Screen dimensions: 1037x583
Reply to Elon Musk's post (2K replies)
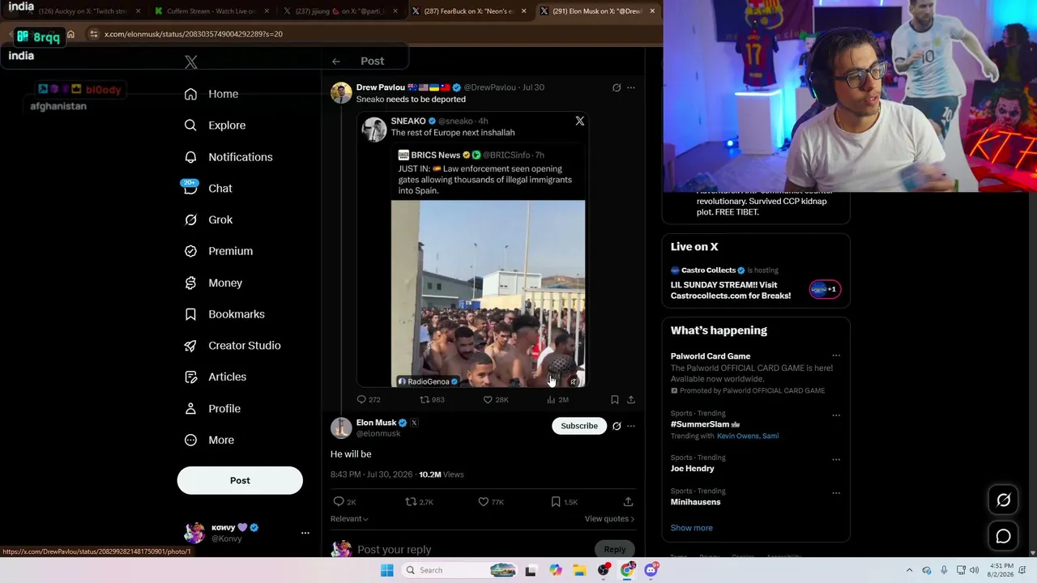pyautogui.click(x=344, y=502)
